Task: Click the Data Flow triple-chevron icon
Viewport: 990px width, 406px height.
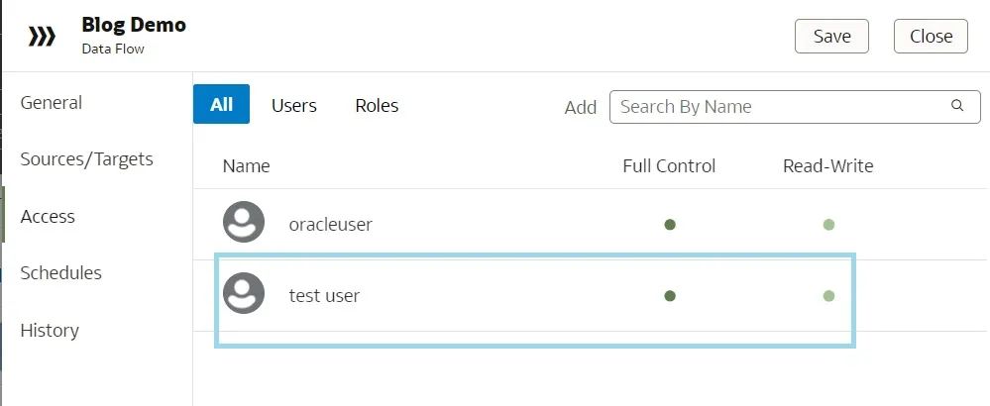Action: tap(42, 37)
